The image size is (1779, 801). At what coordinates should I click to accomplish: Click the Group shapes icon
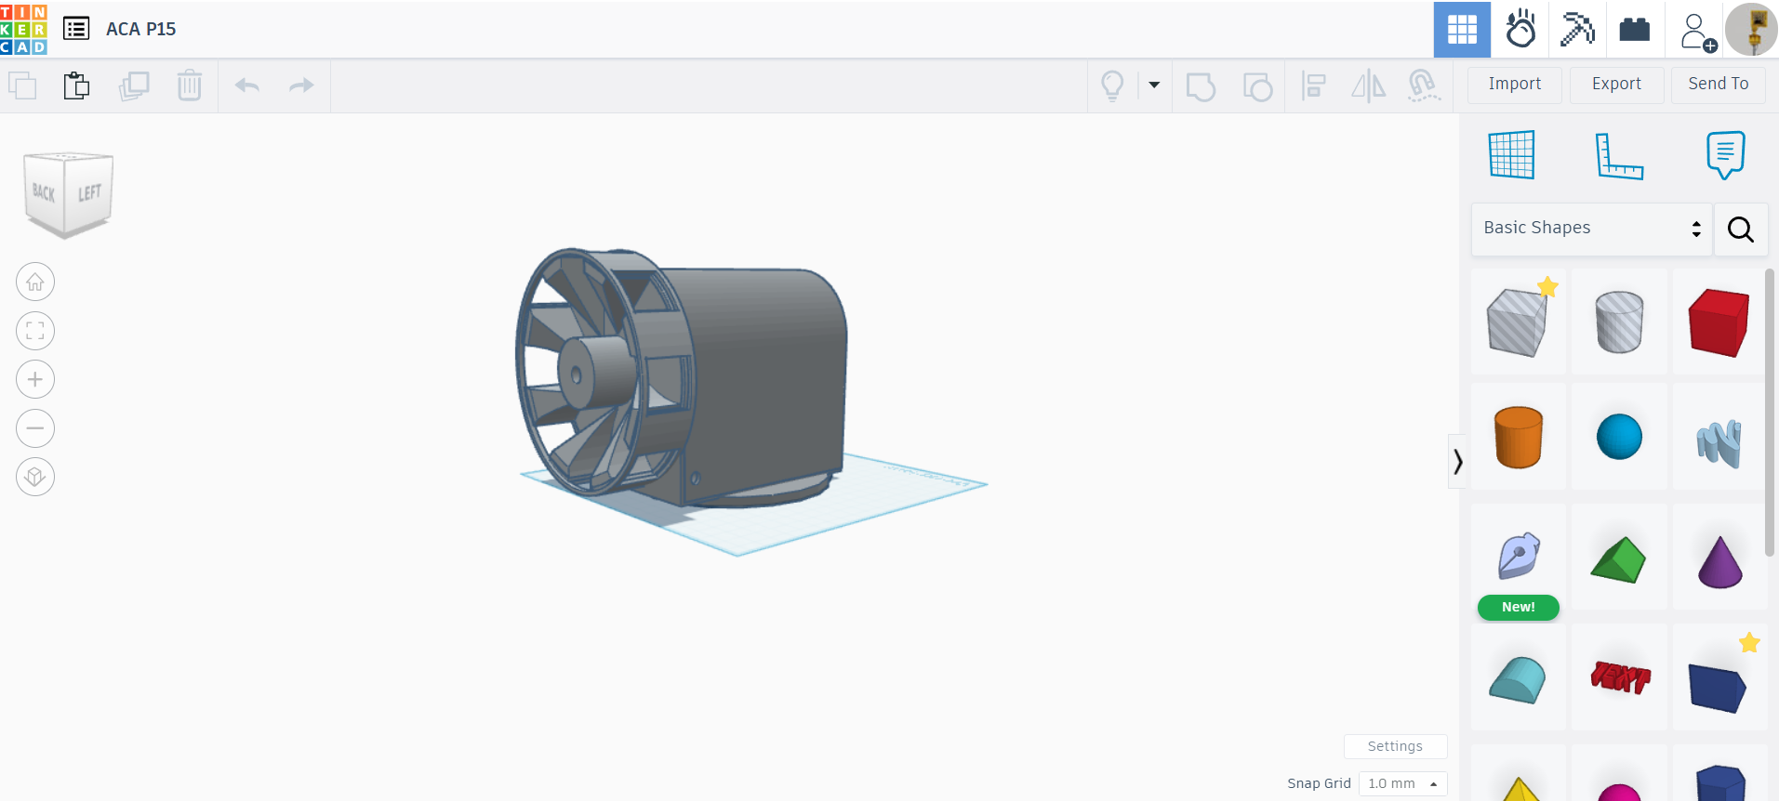click(1201, 85)
